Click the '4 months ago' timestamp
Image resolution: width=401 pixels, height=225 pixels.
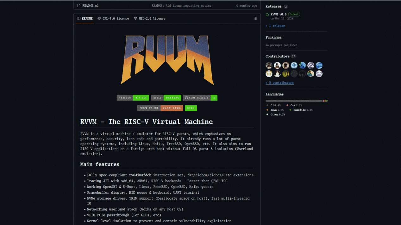click(247, 5)
